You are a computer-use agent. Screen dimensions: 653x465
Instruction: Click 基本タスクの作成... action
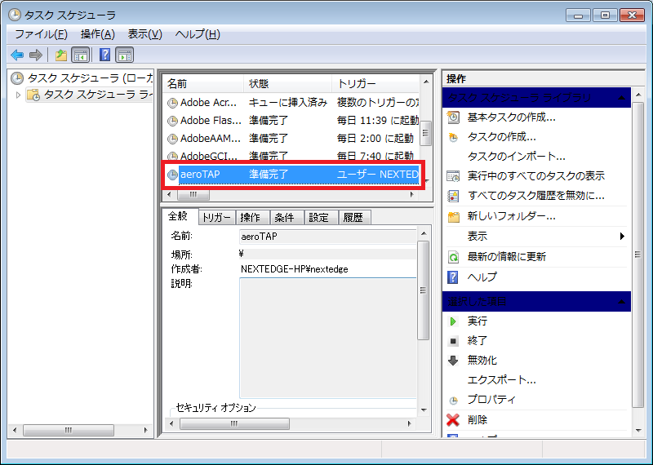pyautogui.click(x=512, y=117)
